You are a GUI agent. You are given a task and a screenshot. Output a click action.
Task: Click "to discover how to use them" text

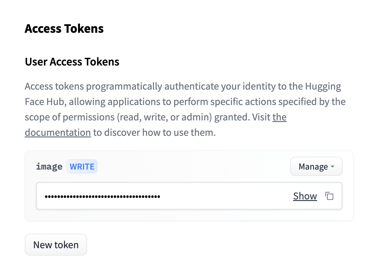tap(154, 132)
